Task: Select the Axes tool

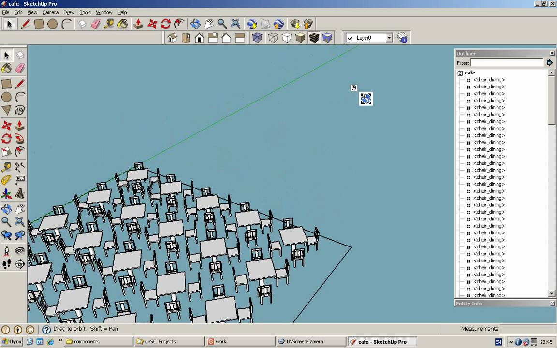Action: (x=6, y=193)
